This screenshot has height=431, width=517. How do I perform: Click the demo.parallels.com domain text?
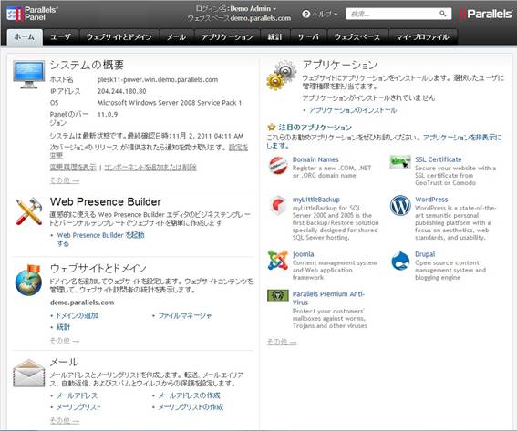[x=82, y=303]
